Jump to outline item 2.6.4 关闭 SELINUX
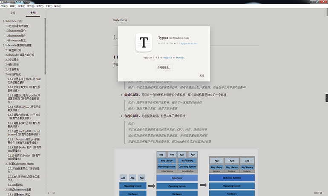This screenshot has width=328, height=196. click(x=24, y=108)
